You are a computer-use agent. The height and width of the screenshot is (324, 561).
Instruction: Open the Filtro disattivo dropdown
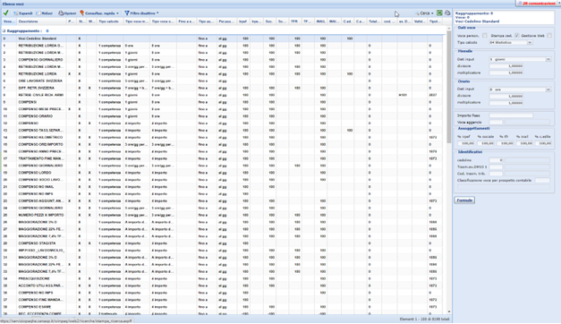pos(141,13)
